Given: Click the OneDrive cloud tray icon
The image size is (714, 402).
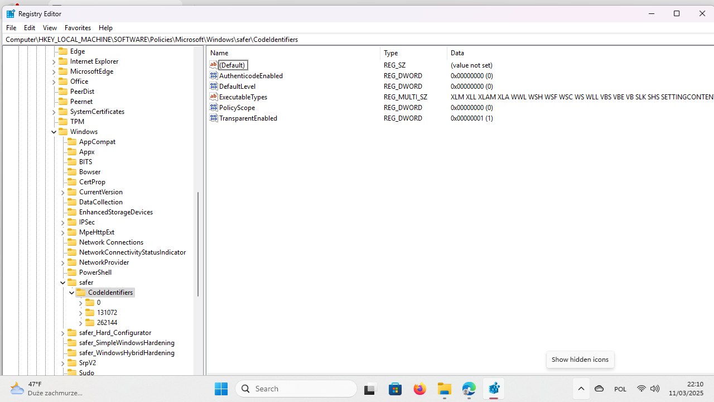Looking at the screenshot, I should click(599, 389).
